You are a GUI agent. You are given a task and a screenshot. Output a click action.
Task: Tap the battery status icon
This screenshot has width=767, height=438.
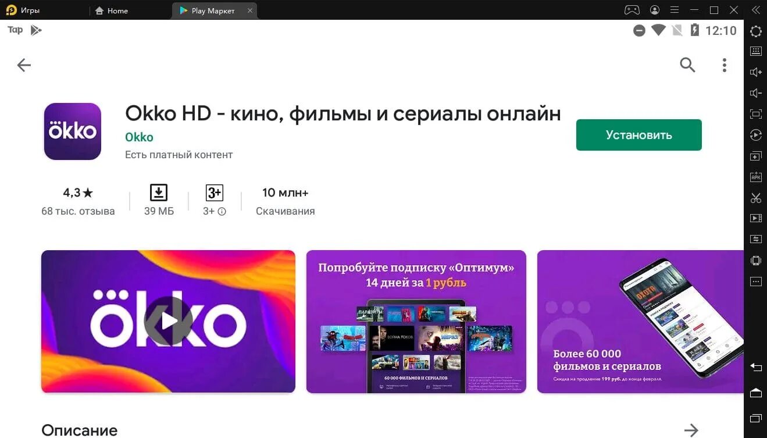click(x=694, y=30)
